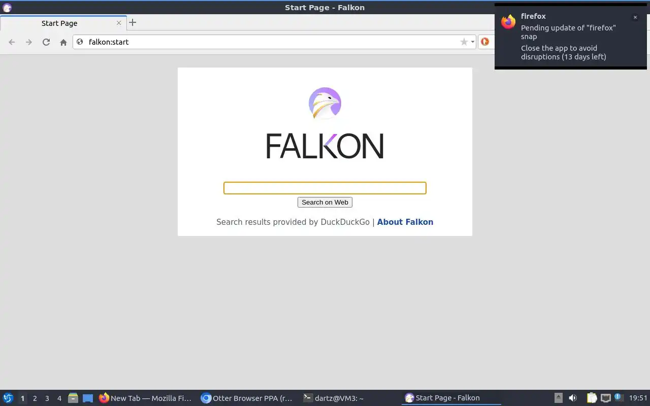This screenshot has height=406, width=650.
Task: Dismiss the firefox snap notification
Action: point(635,17)
